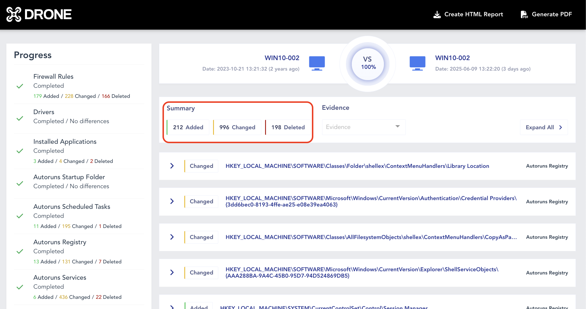Filter results by 212 Added
Viewport: 586px width, 309px height.
tap(188, 127)
